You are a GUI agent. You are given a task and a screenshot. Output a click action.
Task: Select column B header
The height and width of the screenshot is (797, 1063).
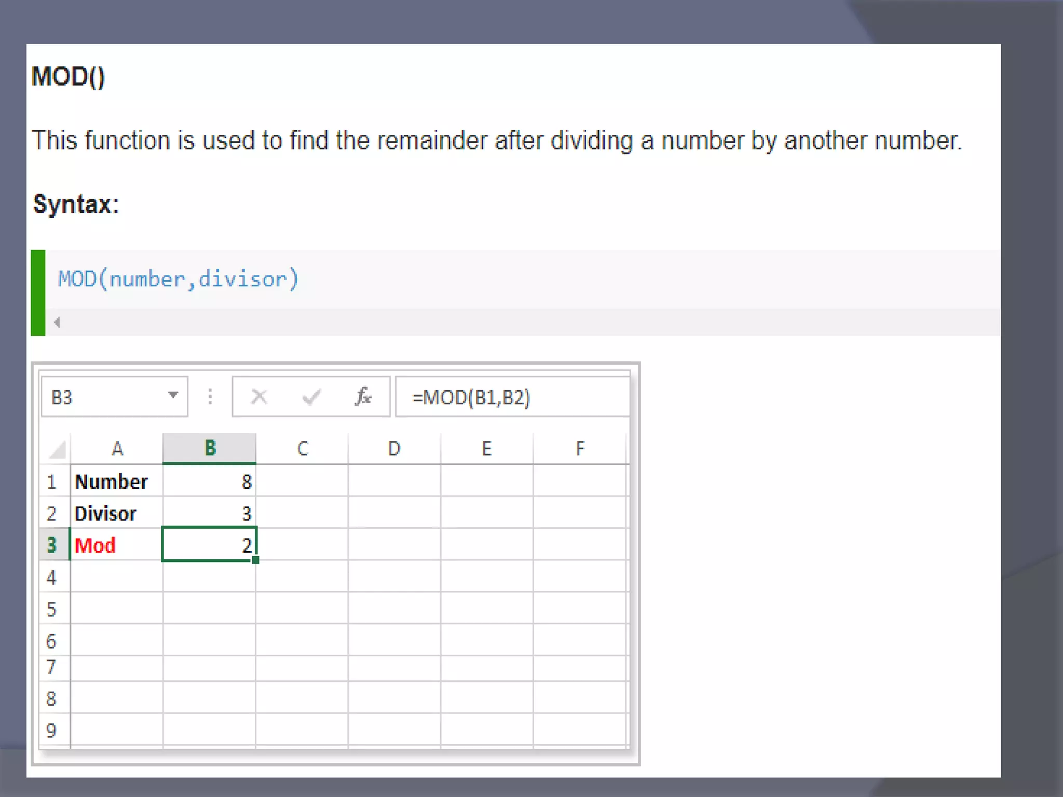[210, 448]
